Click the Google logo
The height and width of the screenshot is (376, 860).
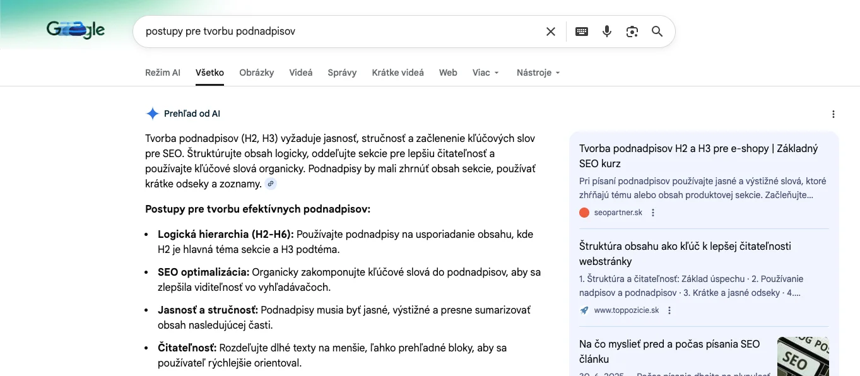coord(76,30)
